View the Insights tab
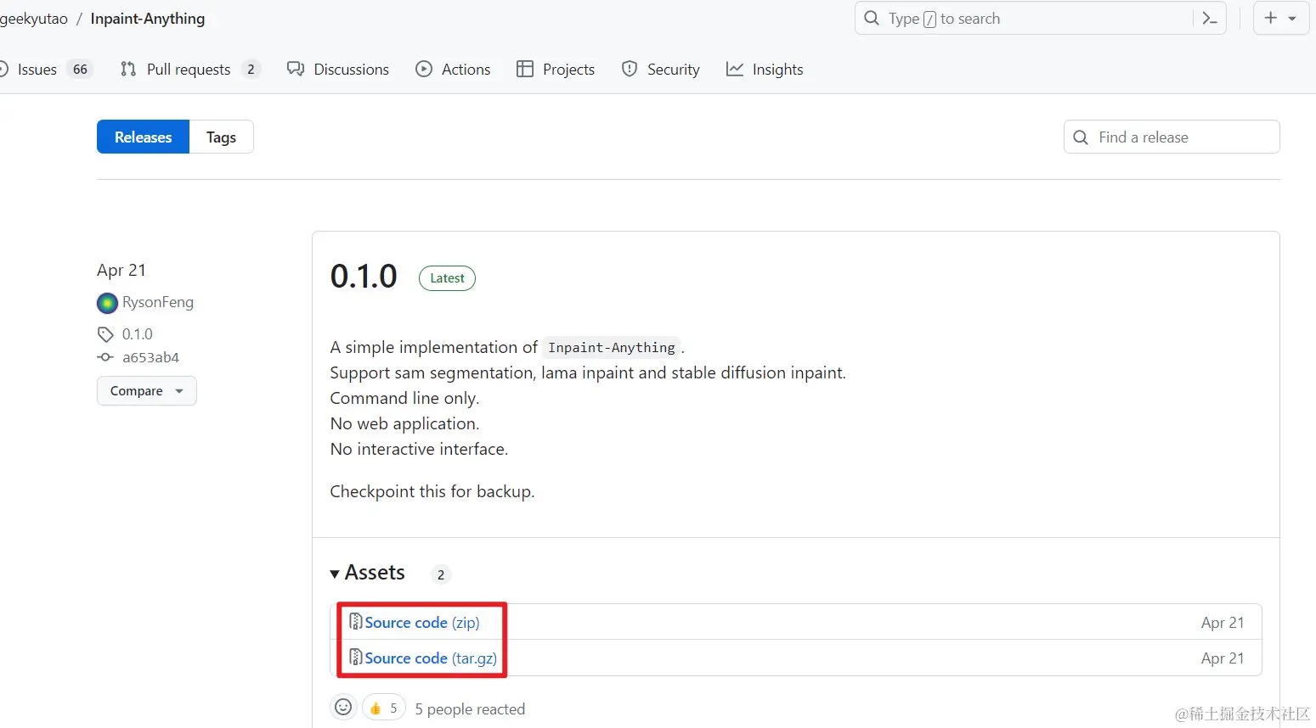 tap(765, 70)
